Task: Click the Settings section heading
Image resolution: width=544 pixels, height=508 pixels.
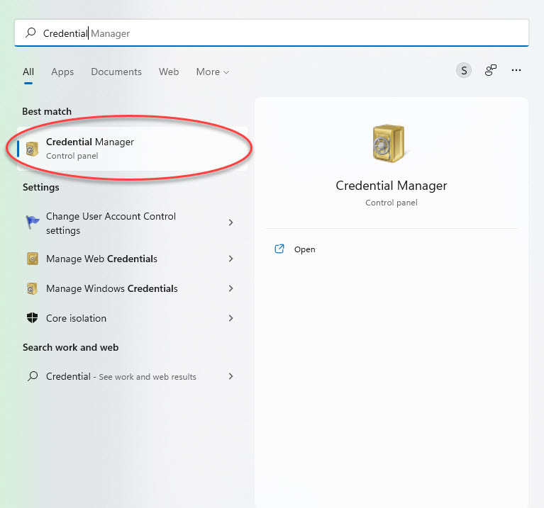Action: [41, 187]
